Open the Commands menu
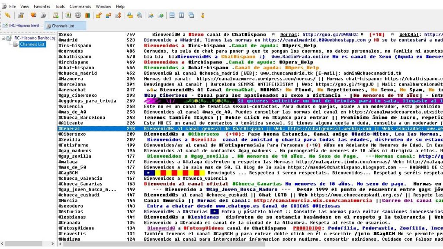443x249 pixels. [80, 6]
